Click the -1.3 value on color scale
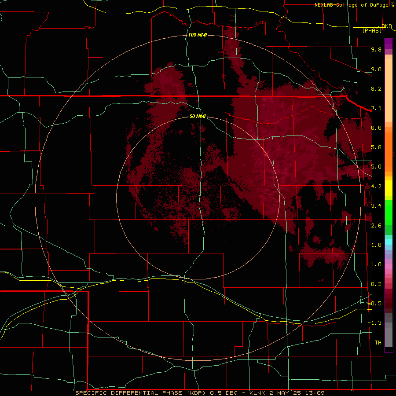 374,323
